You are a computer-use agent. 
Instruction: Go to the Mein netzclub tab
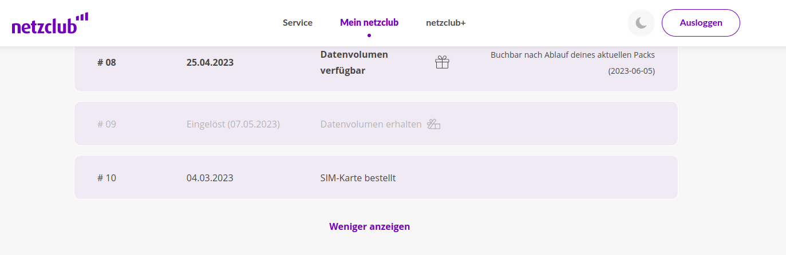(x=369, y=23)
